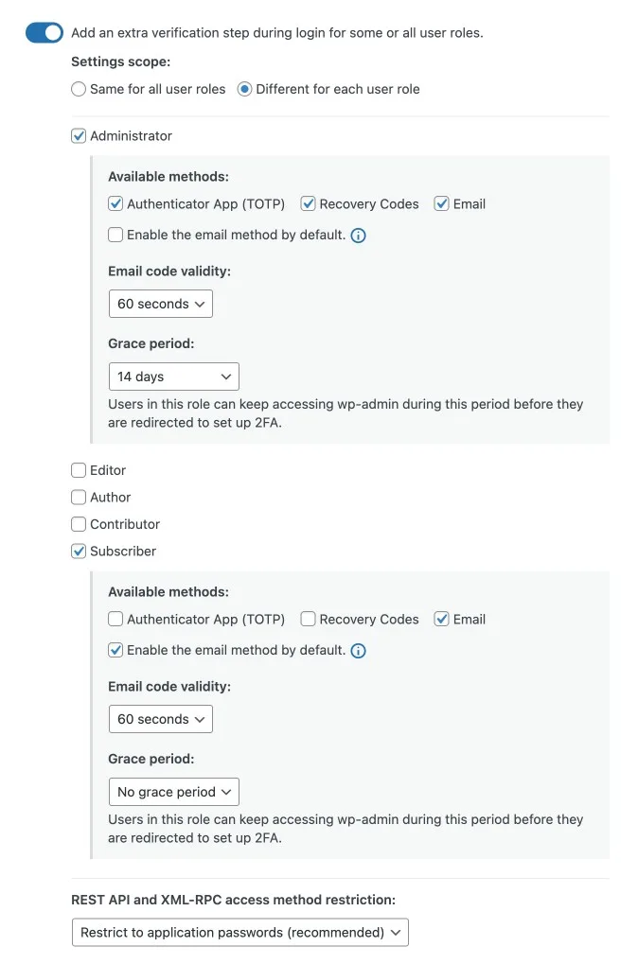Tick the Contributor role checkbox

coord(79,524)
